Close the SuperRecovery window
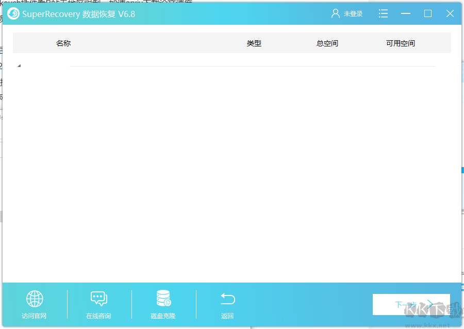This screenshot has height=329, width=464. tap(450, 13)
